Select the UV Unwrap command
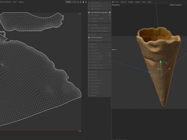187x140 pixels. (95, 16)
